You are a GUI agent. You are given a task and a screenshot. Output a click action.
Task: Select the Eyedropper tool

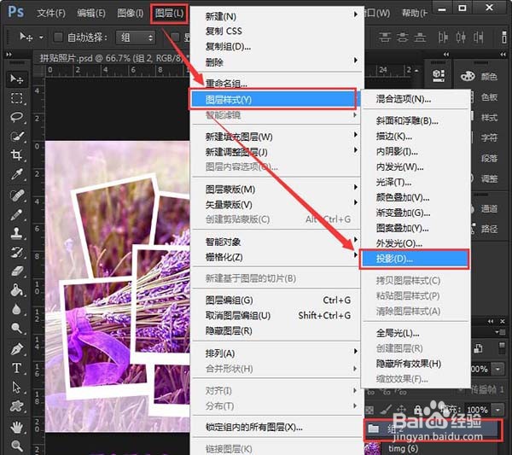[16, 174]
